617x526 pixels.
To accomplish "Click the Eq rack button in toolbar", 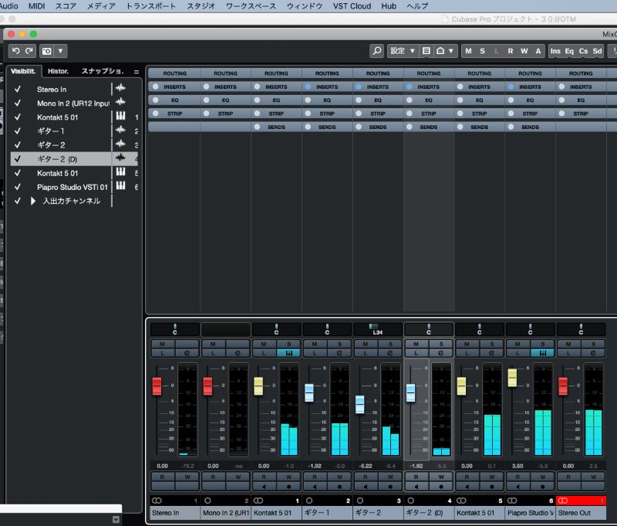I will click(x=569, y=51).
